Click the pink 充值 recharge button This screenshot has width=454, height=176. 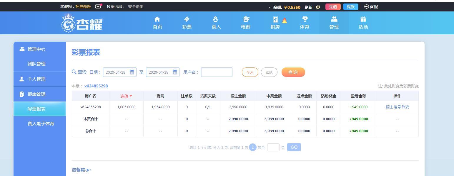(333, 7)
